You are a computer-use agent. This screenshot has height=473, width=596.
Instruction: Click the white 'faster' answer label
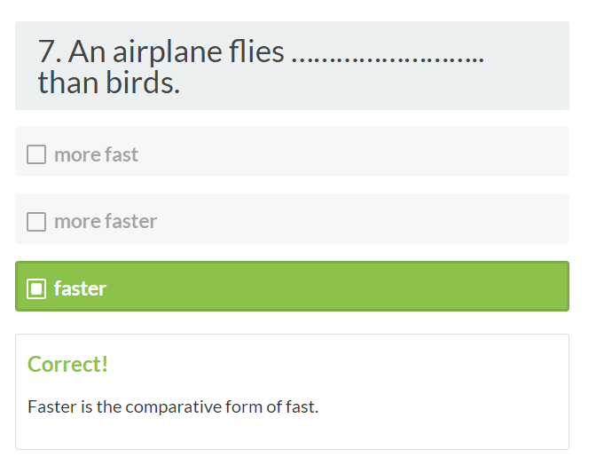(x=80, y=288)
